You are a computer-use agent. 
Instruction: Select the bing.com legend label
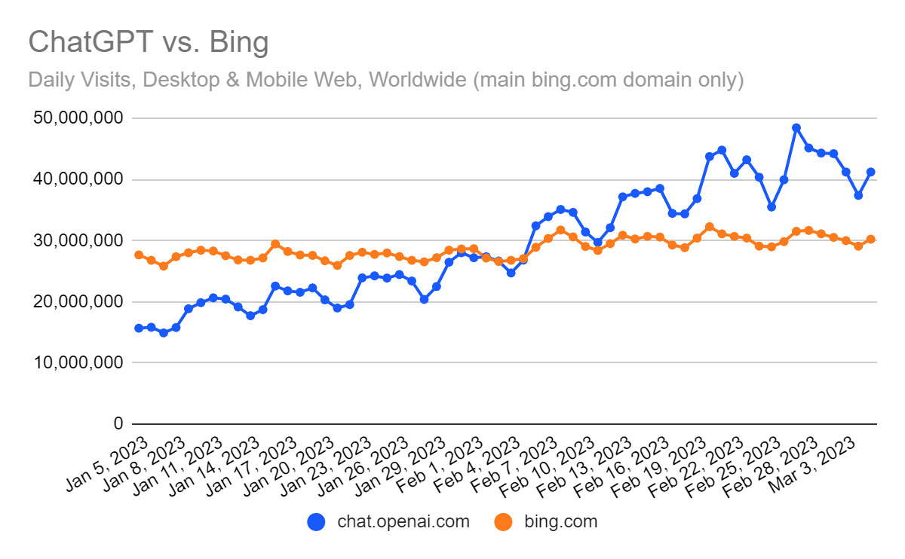(560, 521)
